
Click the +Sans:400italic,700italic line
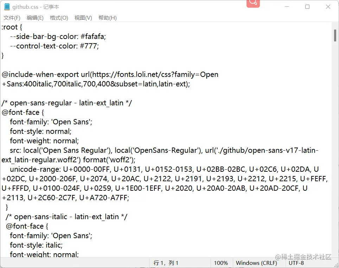click(x=96, y=84)
